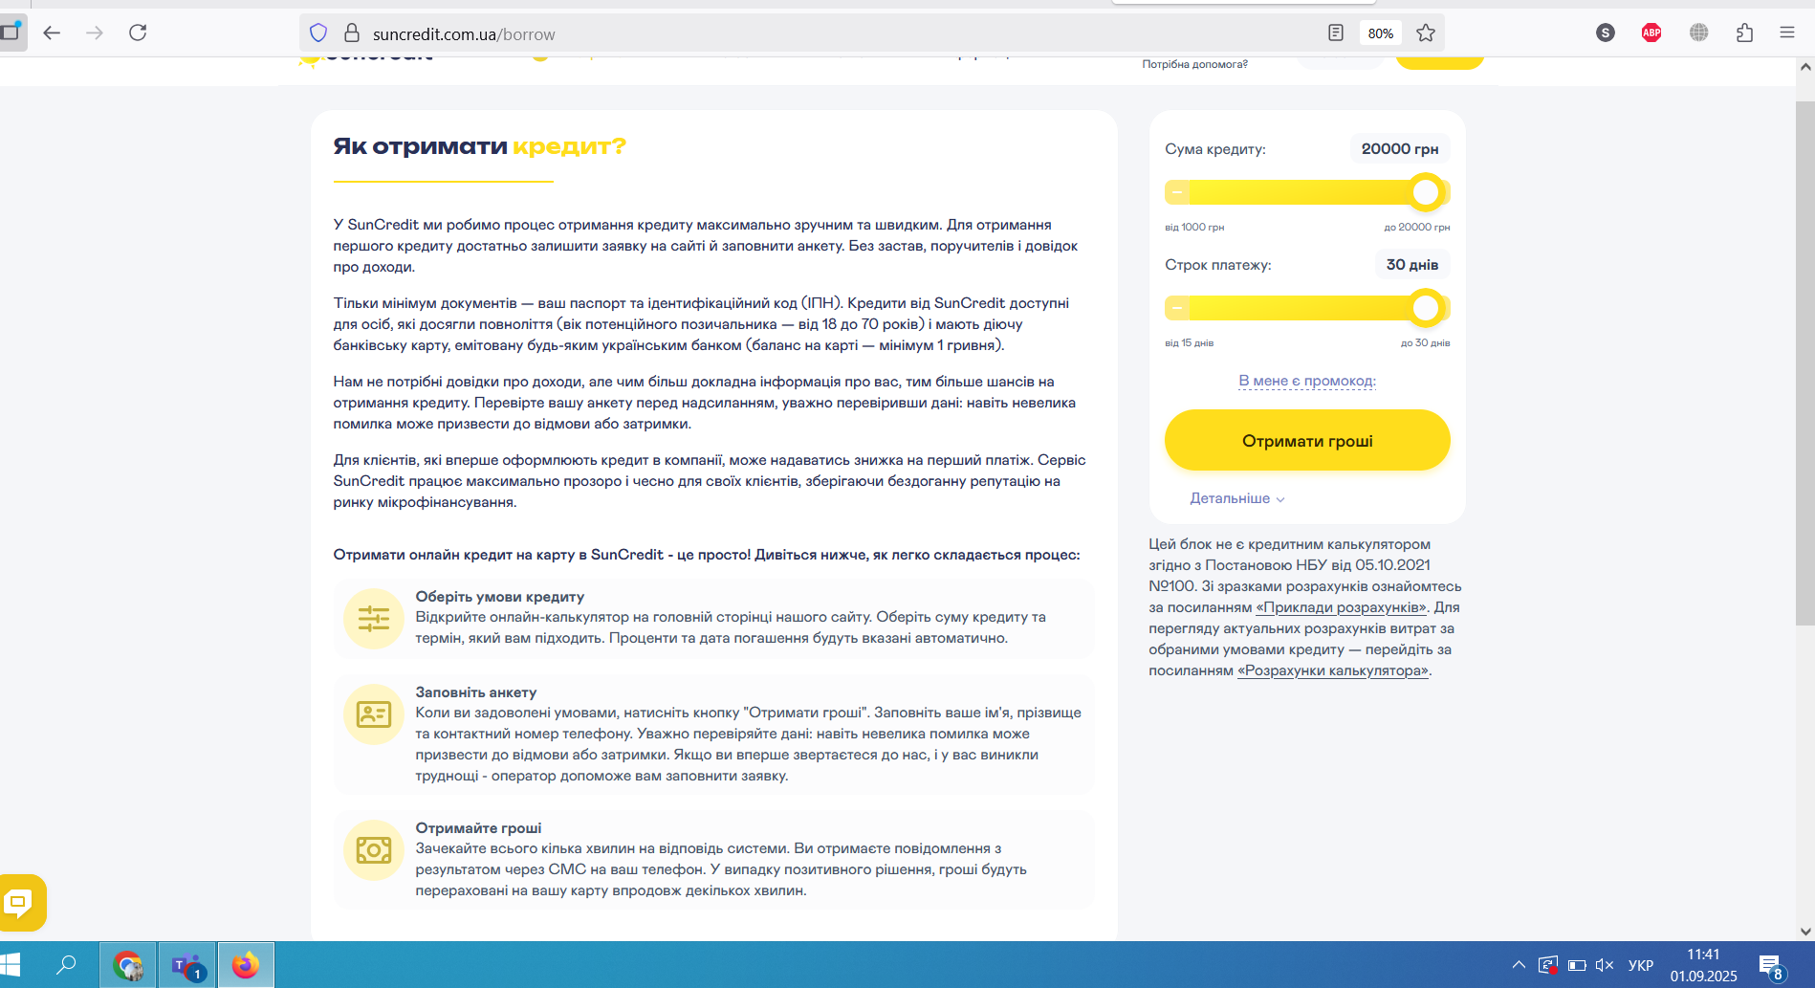Open Windows taskbar search
1815x988 pixels.
(x=66, y=964)
